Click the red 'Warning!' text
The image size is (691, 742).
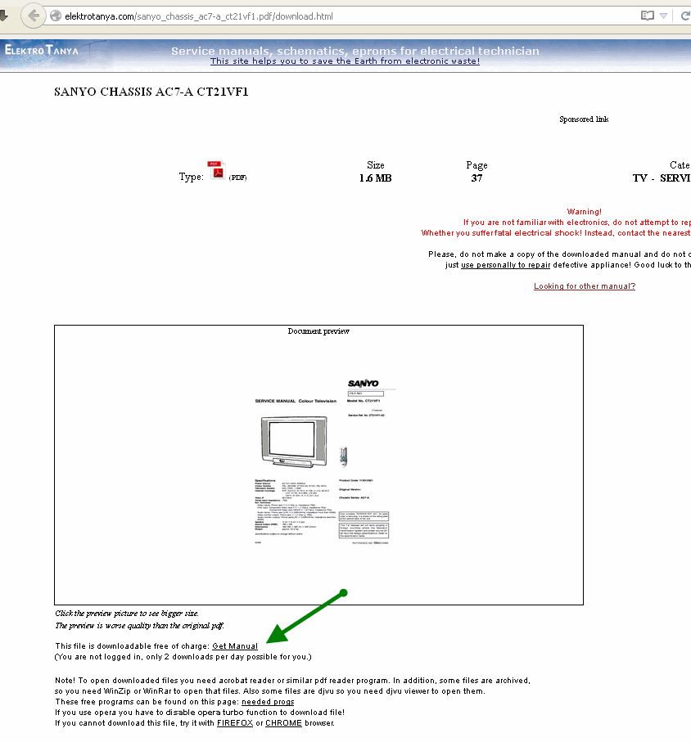[x=585, y=212]
